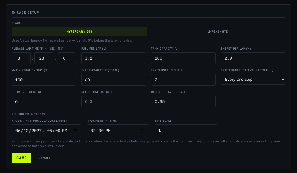Select the 'Set this once' scheduling help text
The height and width of the screenshot is (173, 297).
click(146, 144)
